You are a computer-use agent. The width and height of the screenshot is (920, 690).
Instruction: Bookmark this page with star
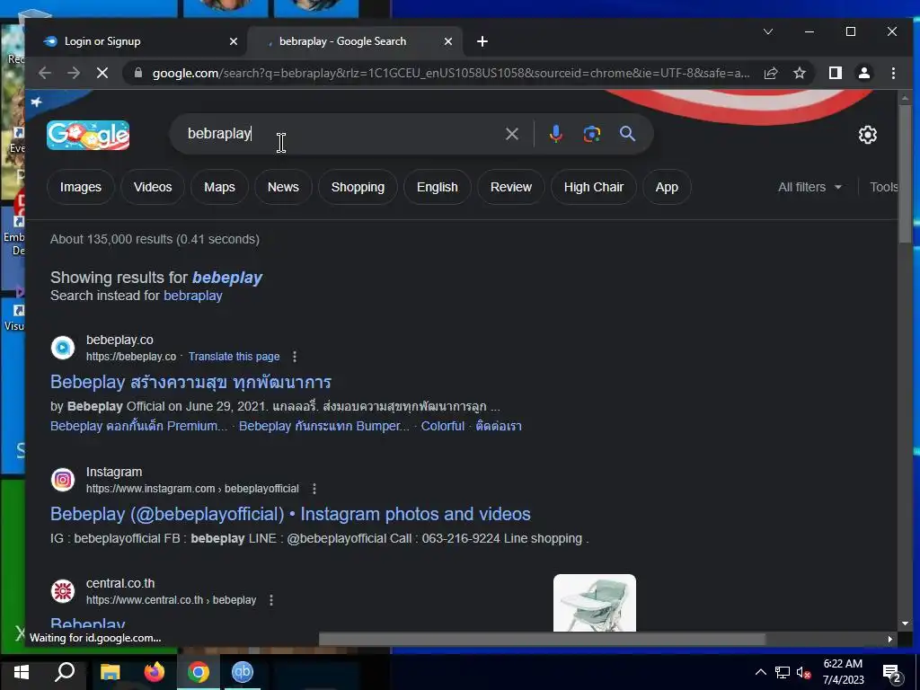click(799, 73)
